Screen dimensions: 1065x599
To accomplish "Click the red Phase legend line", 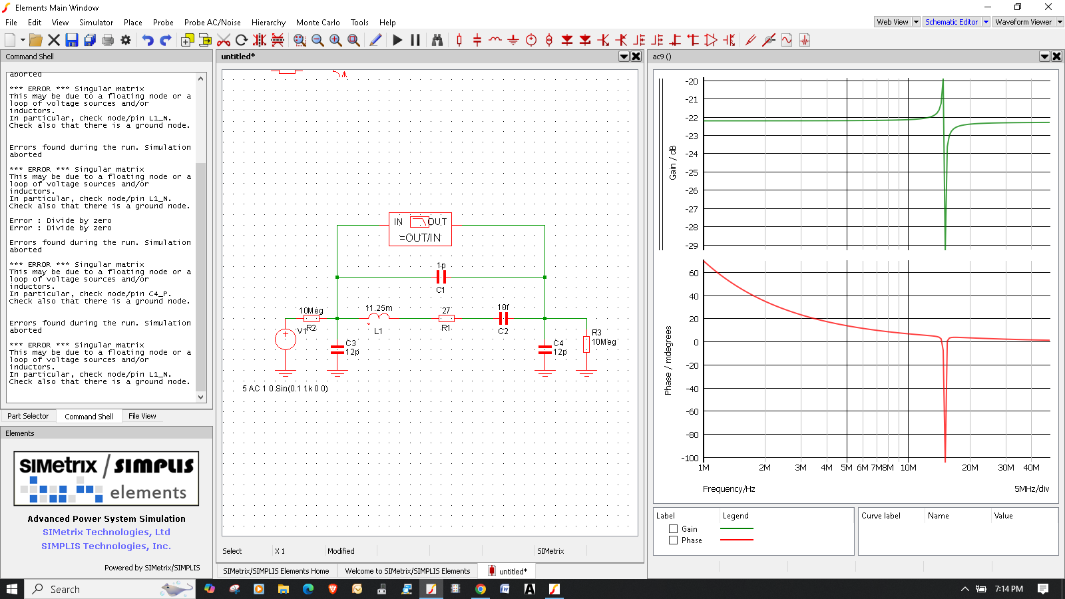I will point(737,540).
